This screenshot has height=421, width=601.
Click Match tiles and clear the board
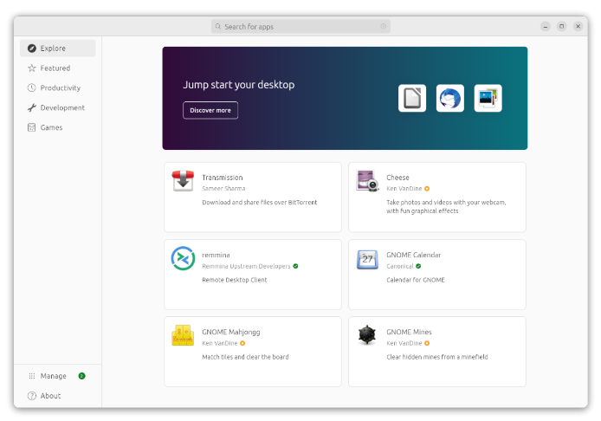[x=245, y=357]
